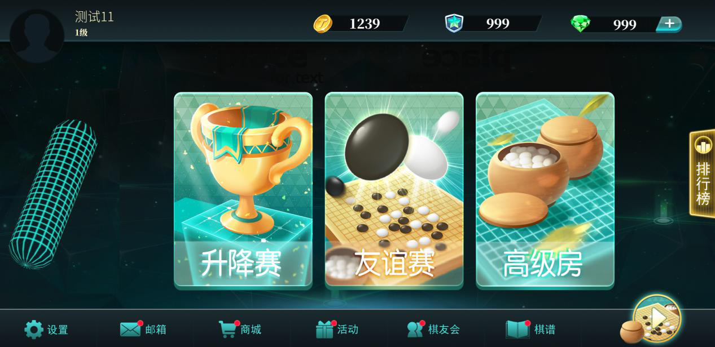Select the 友谊赛 friendly match card
715x347 pixels.
(x=394, y=190)
